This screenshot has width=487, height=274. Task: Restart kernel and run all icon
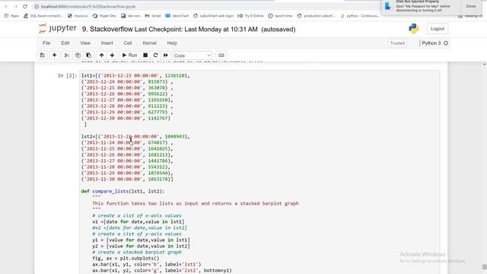166,56
